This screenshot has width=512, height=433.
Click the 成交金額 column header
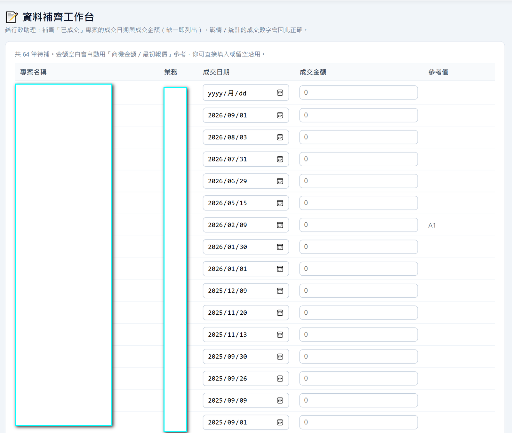(x=313, y=72)
